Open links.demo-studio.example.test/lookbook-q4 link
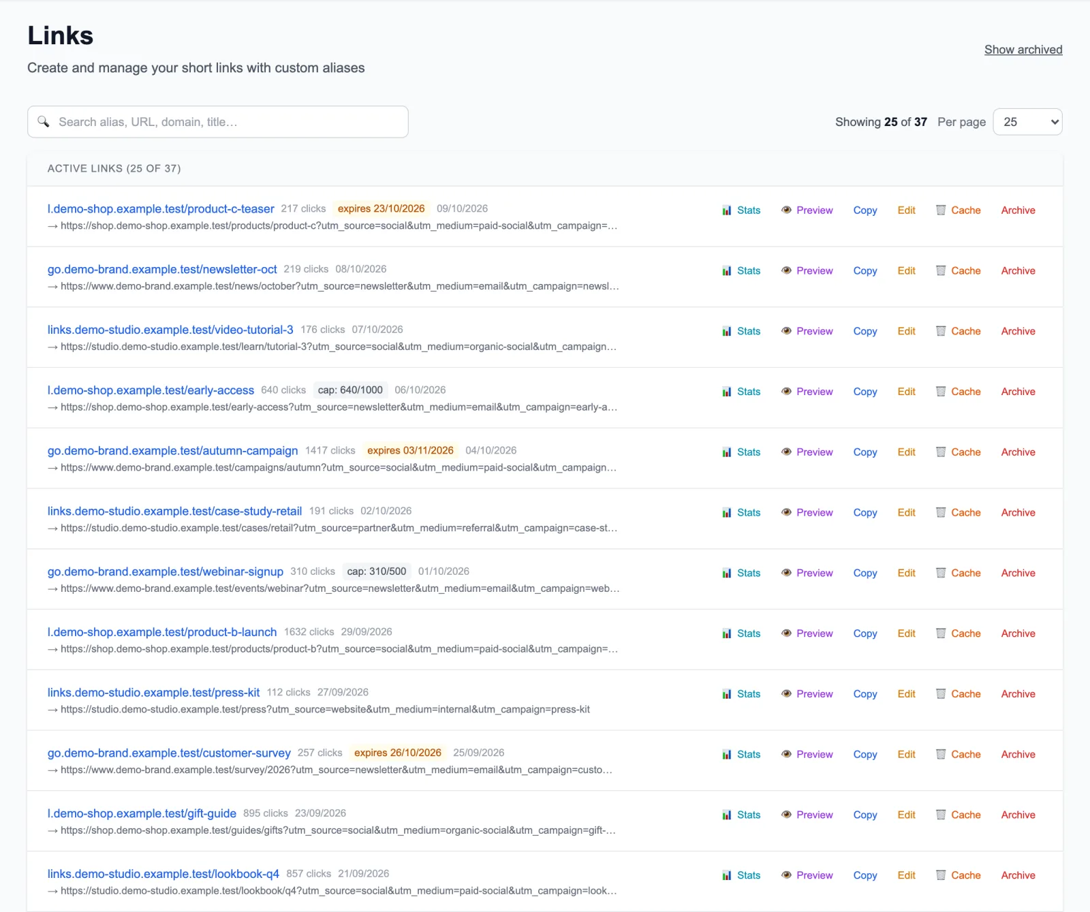Image resolution: width=1090 pixels, height=912 pixels. 163,875
